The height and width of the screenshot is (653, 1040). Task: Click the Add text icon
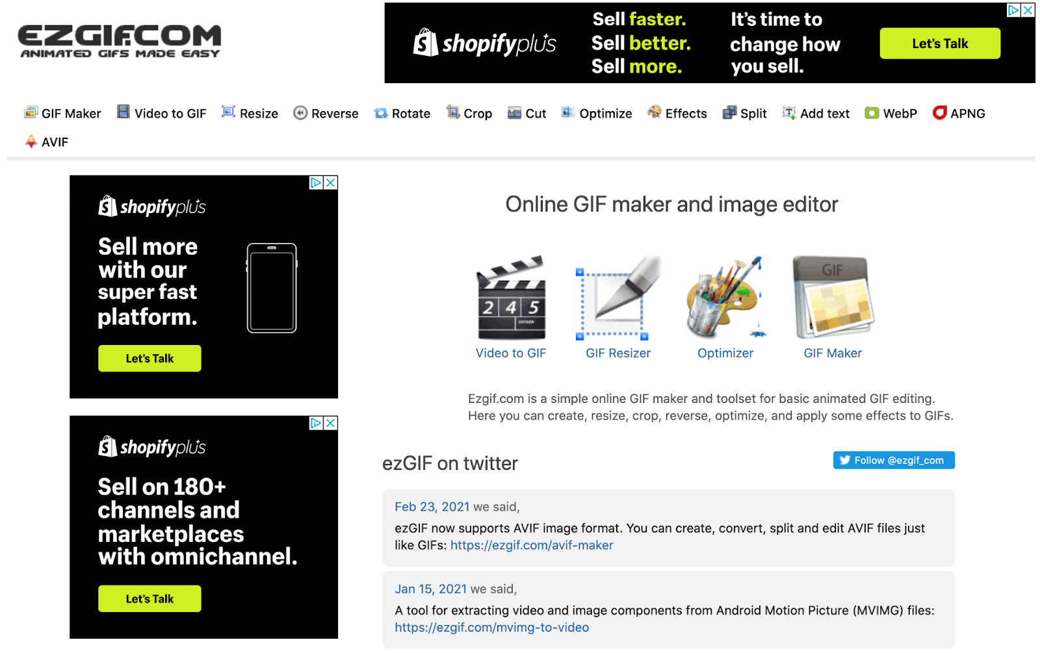tap(788, 112)
